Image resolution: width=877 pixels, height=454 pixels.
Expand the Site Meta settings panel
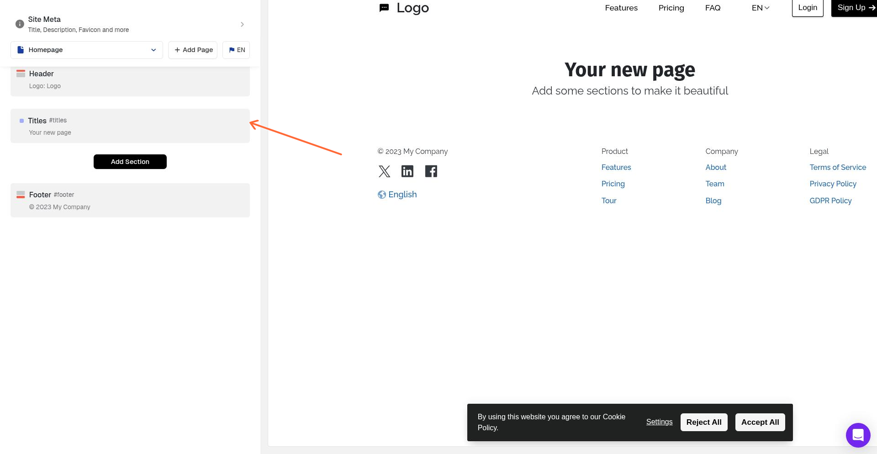tap(242, 24)
